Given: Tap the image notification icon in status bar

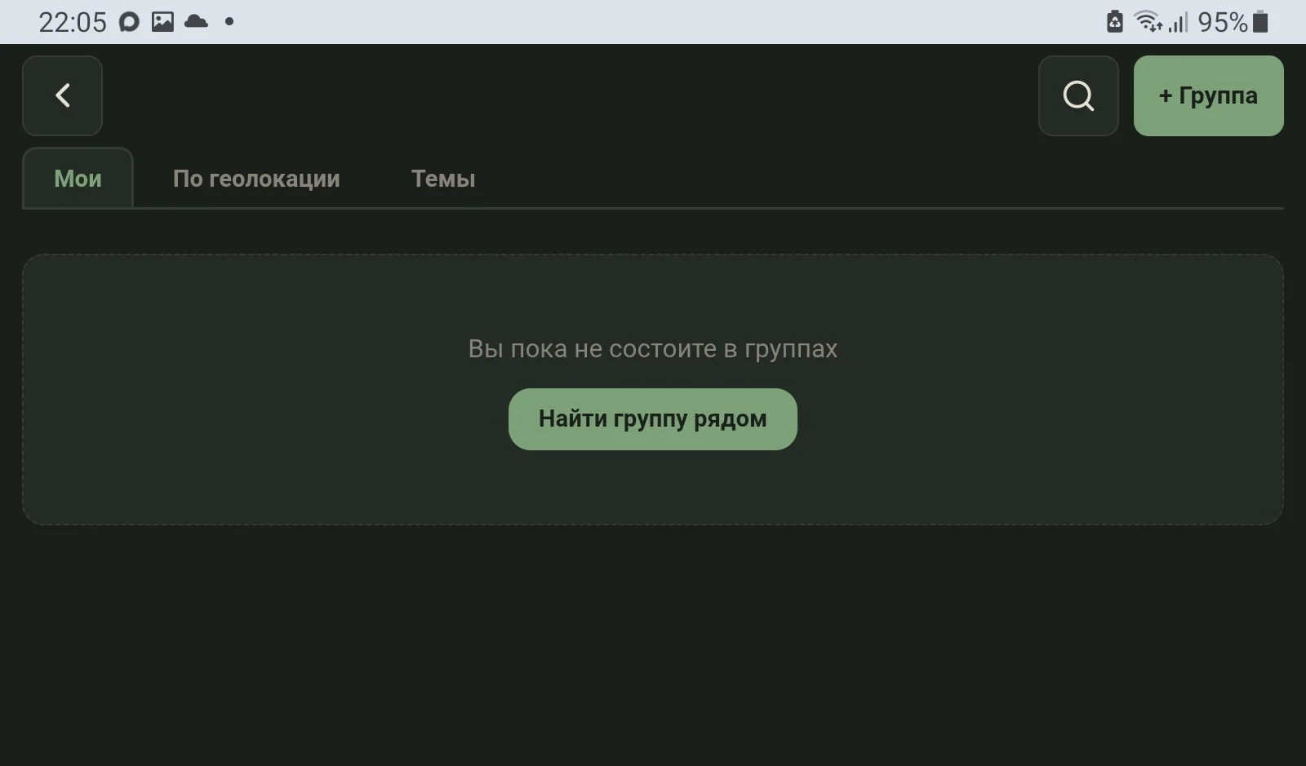Looking at the screenshot, I should click(x=162, y=22).
